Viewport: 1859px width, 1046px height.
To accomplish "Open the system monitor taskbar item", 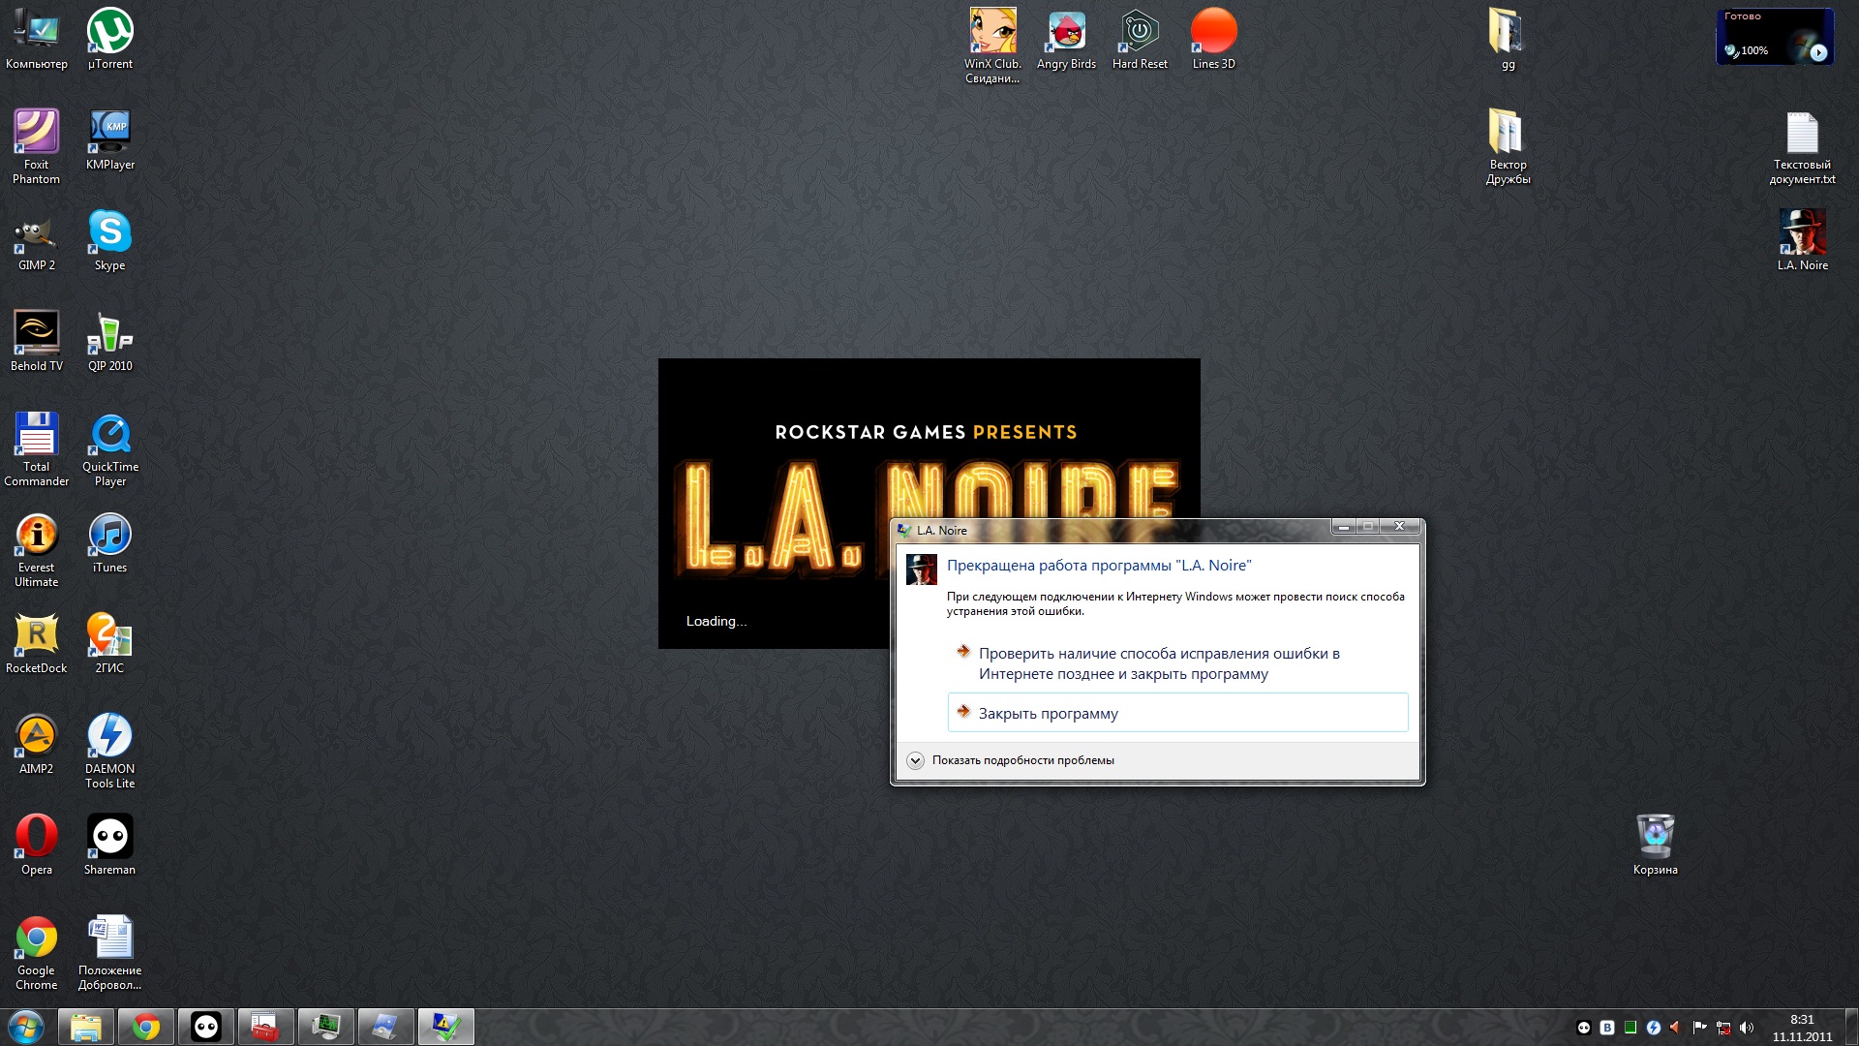I will coord(326,1027).
